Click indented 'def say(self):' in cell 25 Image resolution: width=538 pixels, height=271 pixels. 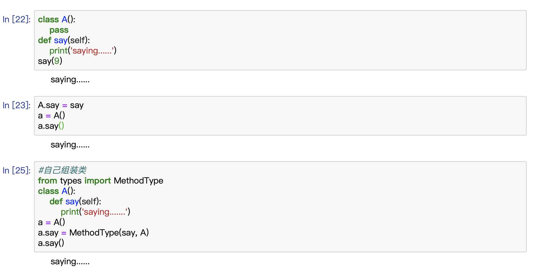[x=75, y=201]
